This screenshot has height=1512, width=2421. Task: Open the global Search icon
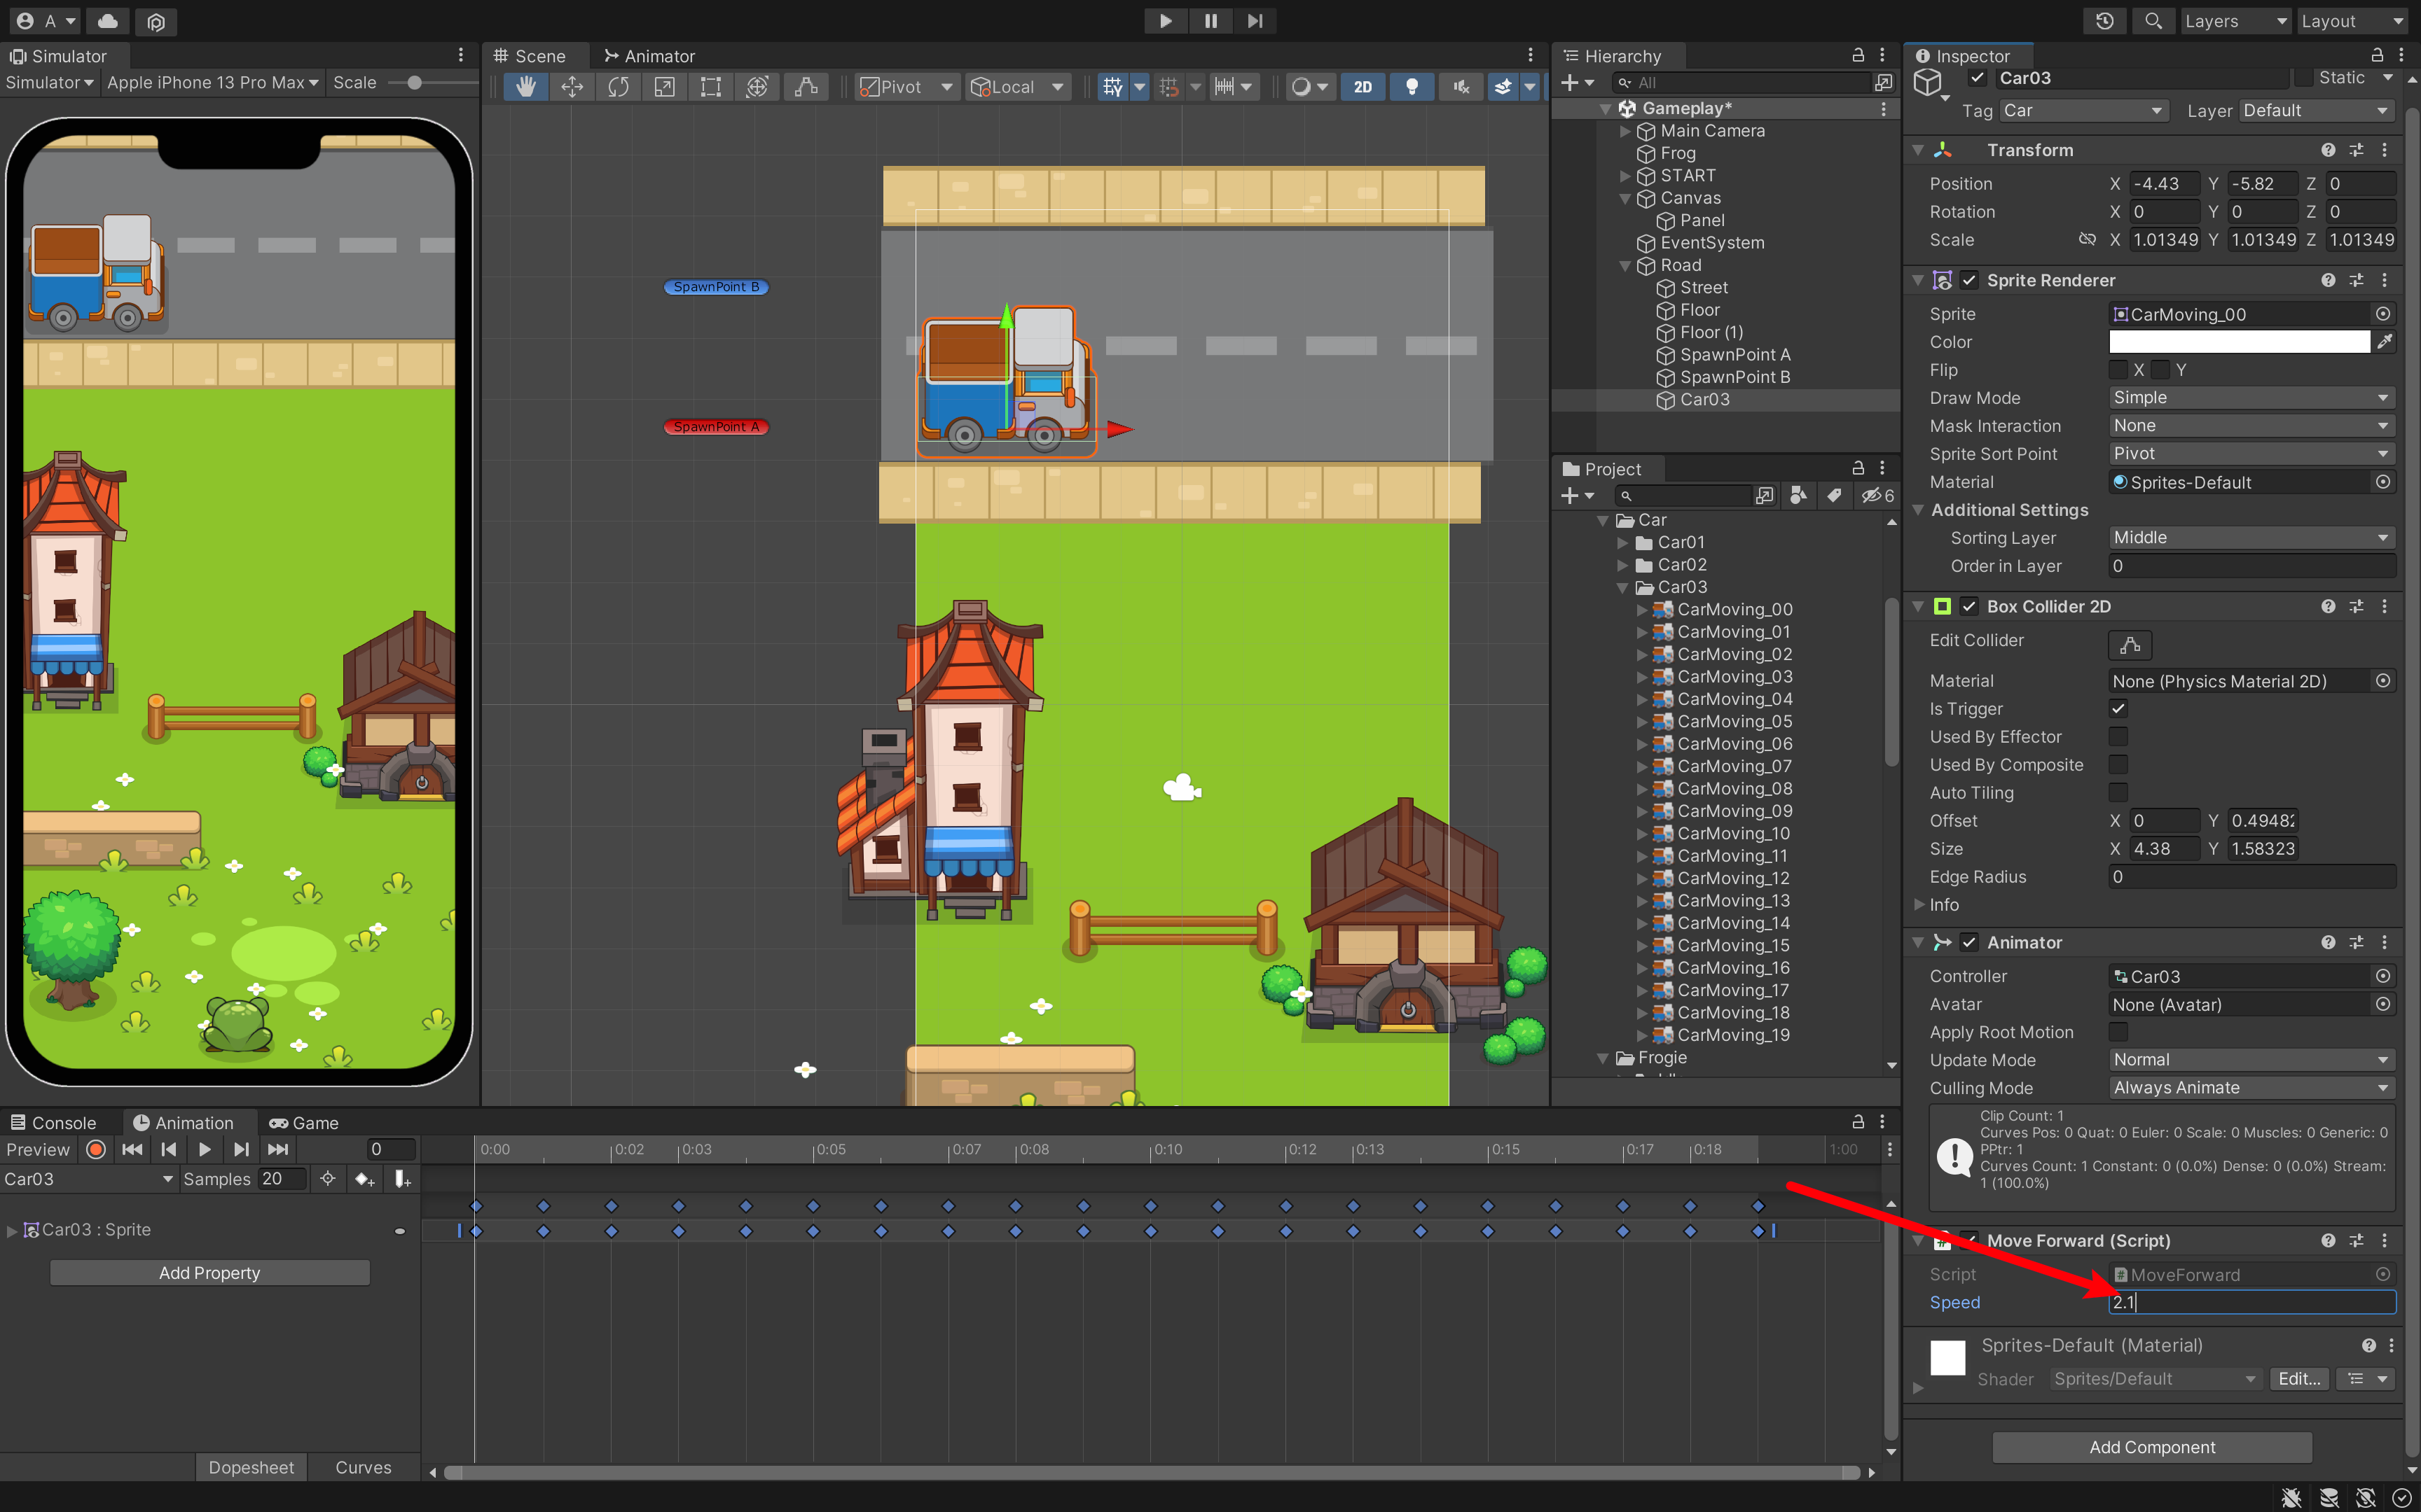click(2153, 21)
